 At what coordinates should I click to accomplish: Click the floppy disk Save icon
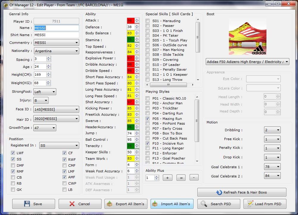pyautogui.click(x=27, y=204)
